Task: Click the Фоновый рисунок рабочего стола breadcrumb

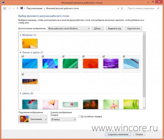Action: click(x=62, y=8)
